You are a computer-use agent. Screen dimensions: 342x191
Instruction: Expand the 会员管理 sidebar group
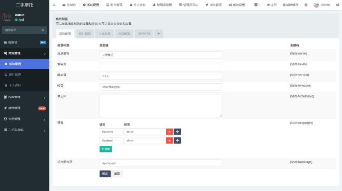(24, 119)
